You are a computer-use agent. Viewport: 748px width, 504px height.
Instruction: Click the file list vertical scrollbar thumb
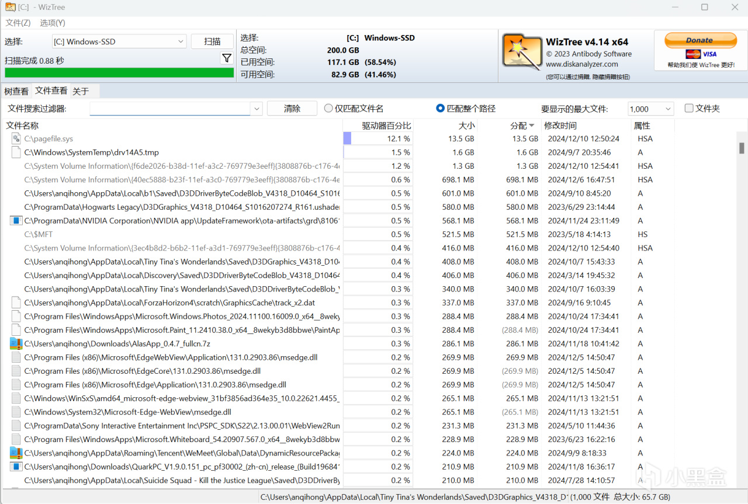point(742,147)
